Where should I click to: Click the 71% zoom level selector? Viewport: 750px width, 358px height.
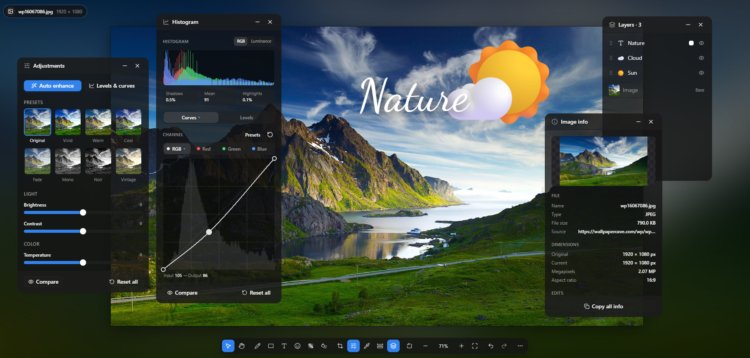coord(444,346)
